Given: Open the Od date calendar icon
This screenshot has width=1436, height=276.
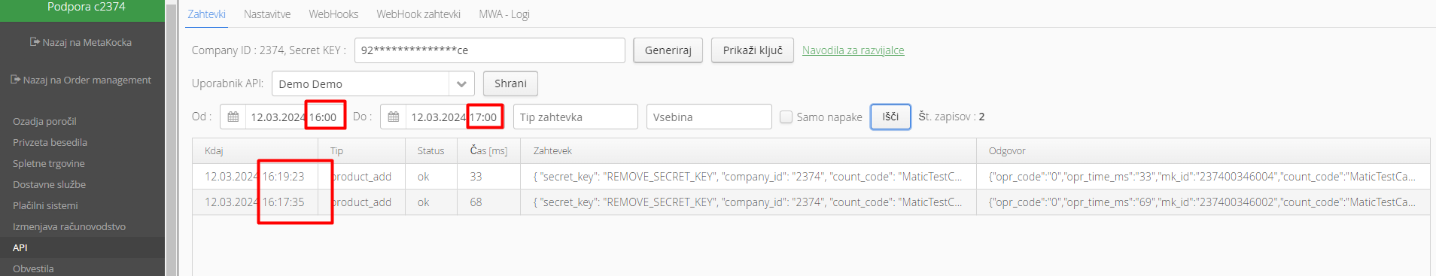Looking at the screenshot, I should (x=233, y=117).
